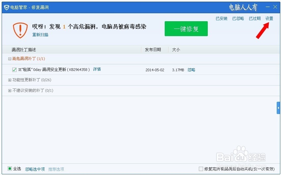282x176 pixels.
Task: Click the 功能性更新补丁 (0/26) label
Action: (x=32, y=80)
